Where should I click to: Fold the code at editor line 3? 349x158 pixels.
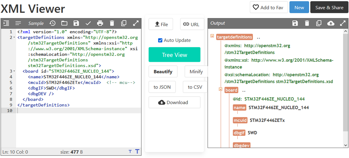[14, 71]
